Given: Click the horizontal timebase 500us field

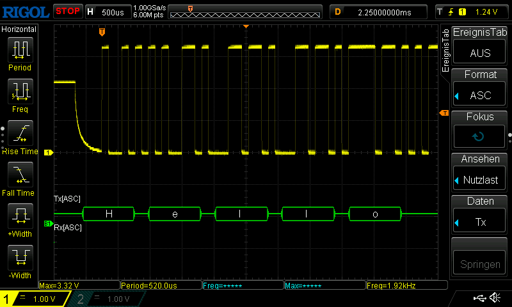Looking at the screenshot, I should (x=113, y=12).
